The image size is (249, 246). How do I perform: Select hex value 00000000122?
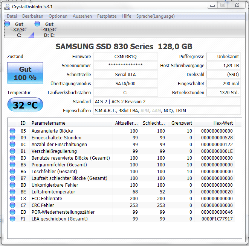[217, 145]
